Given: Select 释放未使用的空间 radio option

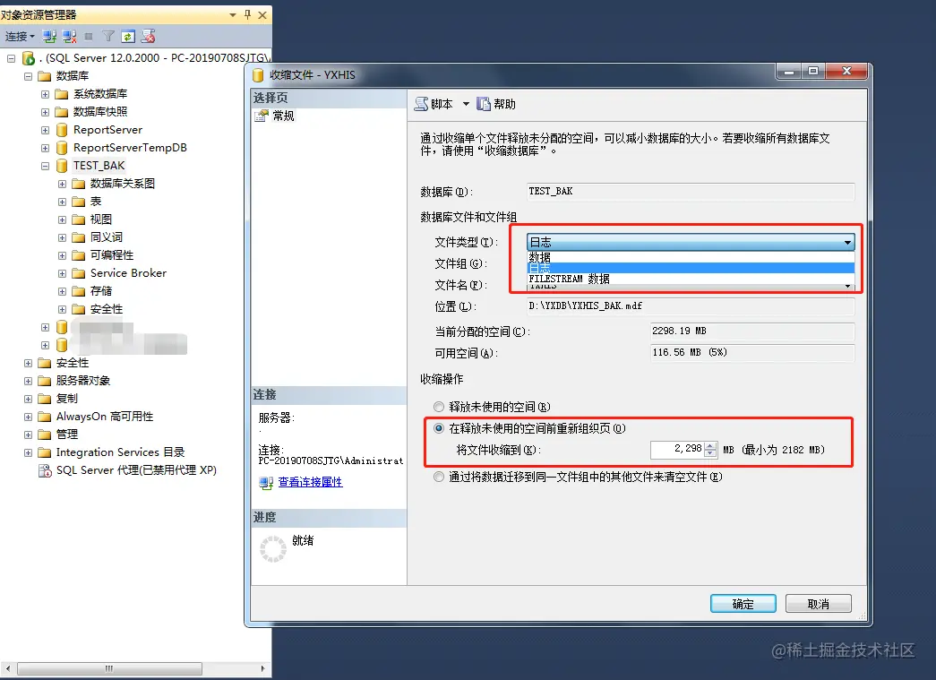Looking at the screenshot, I should point(439,407).
